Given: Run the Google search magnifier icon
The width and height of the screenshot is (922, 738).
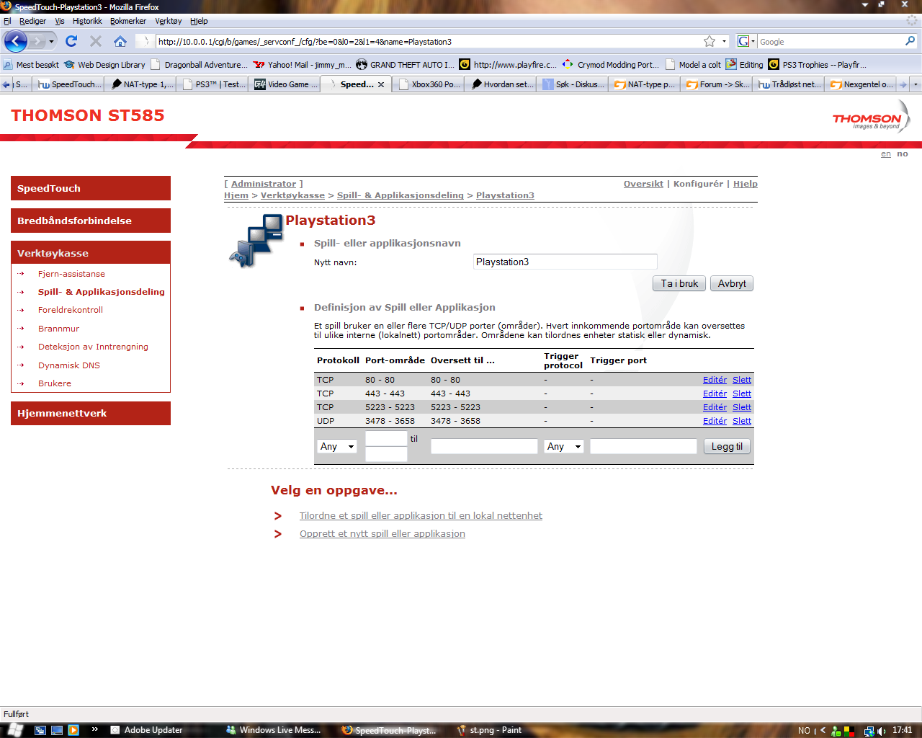Looking at the screenshot, I should tap(910, 41).
